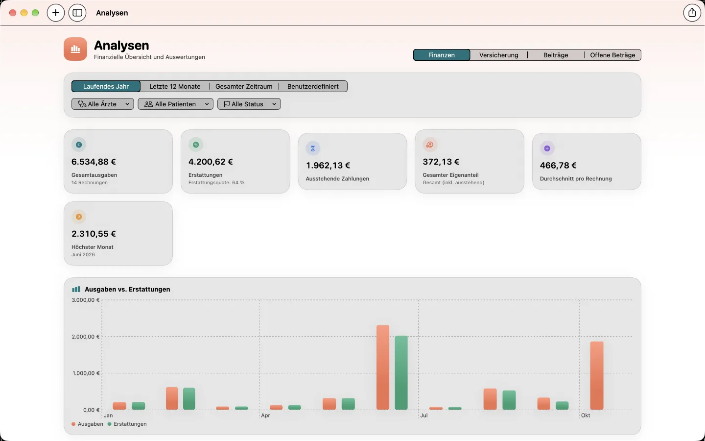Screen dimensions: 705x441
Task: Click the chart icon beside Ausgaben vs. Erstattungen
Action: pos(76,289)
